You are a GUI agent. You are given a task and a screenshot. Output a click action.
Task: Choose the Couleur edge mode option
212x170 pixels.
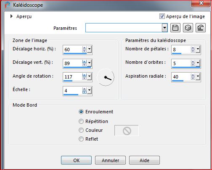[81, 130]
